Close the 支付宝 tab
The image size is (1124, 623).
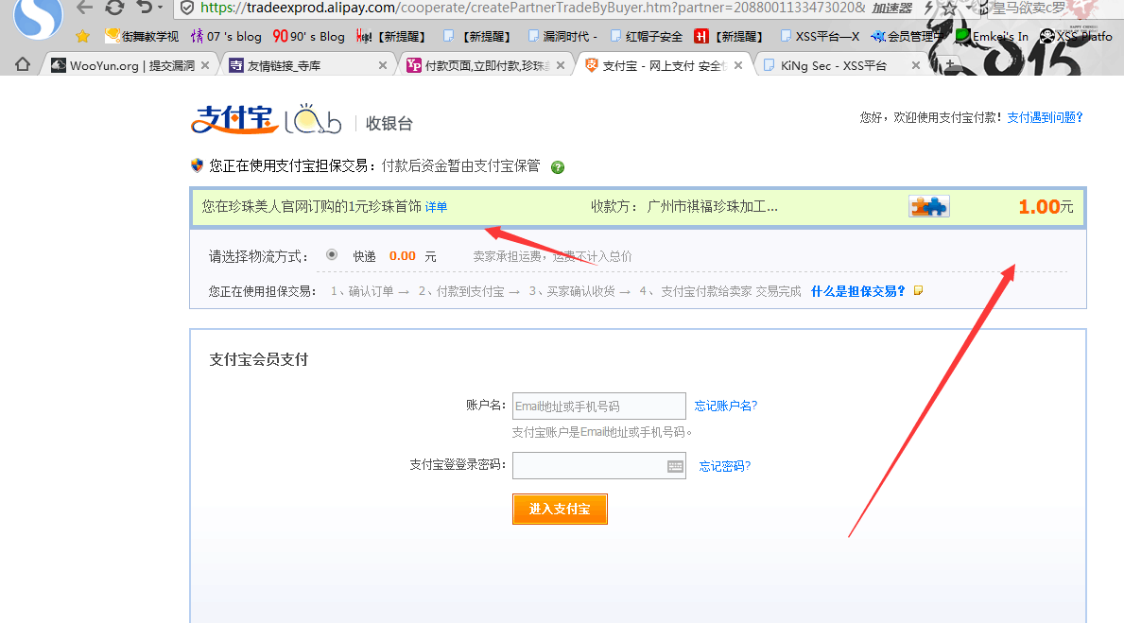click(x=738, y=65)
